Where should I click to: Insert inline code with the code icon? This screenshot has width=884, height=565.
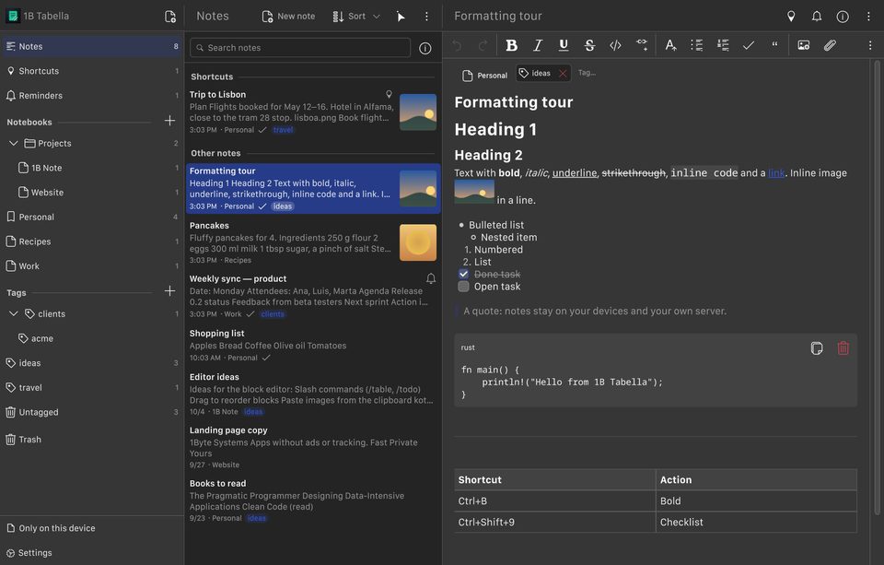615,45
